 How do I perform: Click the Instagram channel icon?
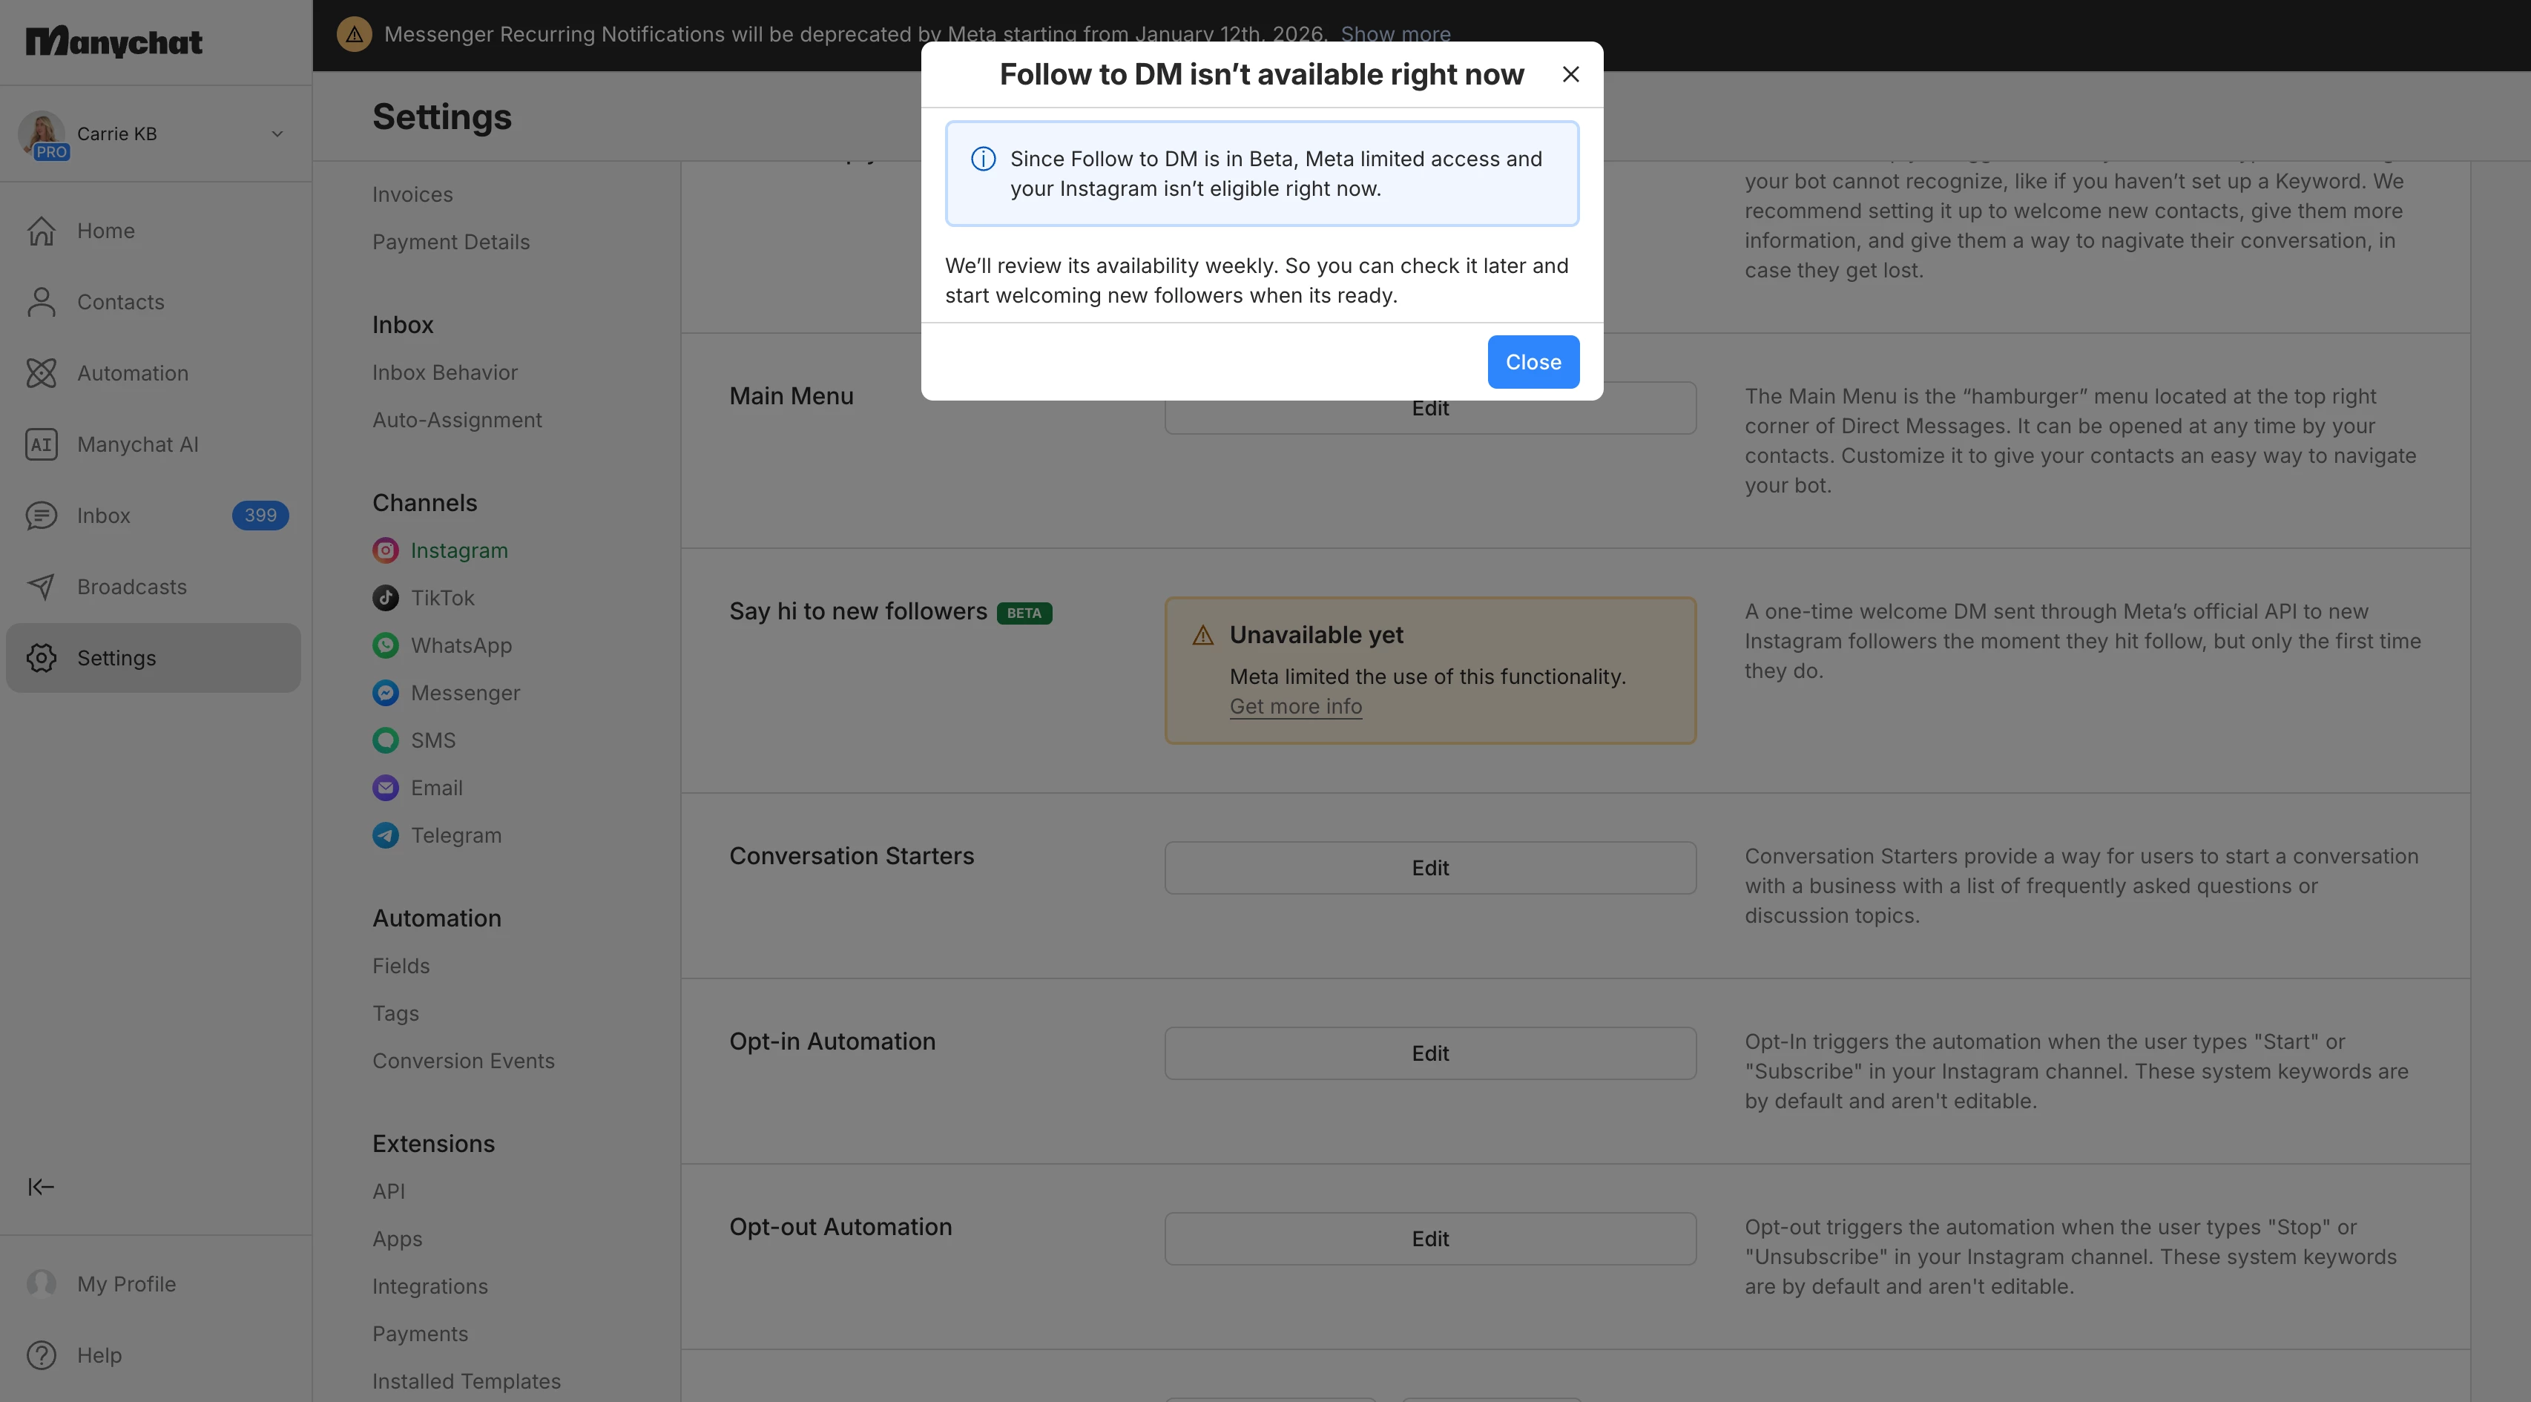[385, 550]
